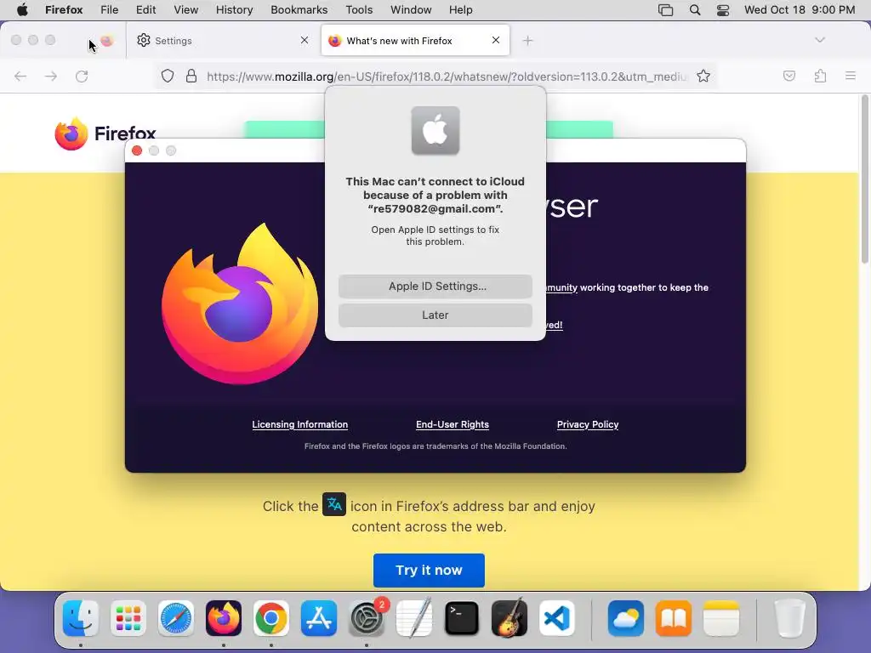The height and width of the screenshot is (653, 871).
Task: Reload the current page
Action: 82,76
